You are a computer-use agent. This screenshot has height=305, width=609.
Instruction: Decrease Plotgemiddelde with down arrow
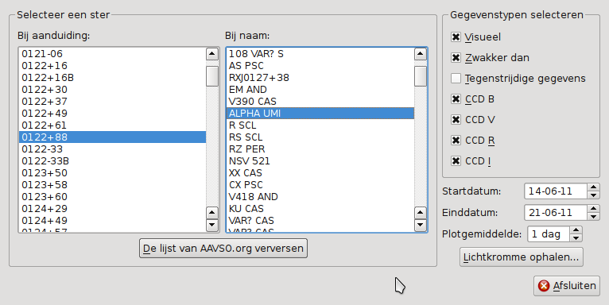click(576, 237)
